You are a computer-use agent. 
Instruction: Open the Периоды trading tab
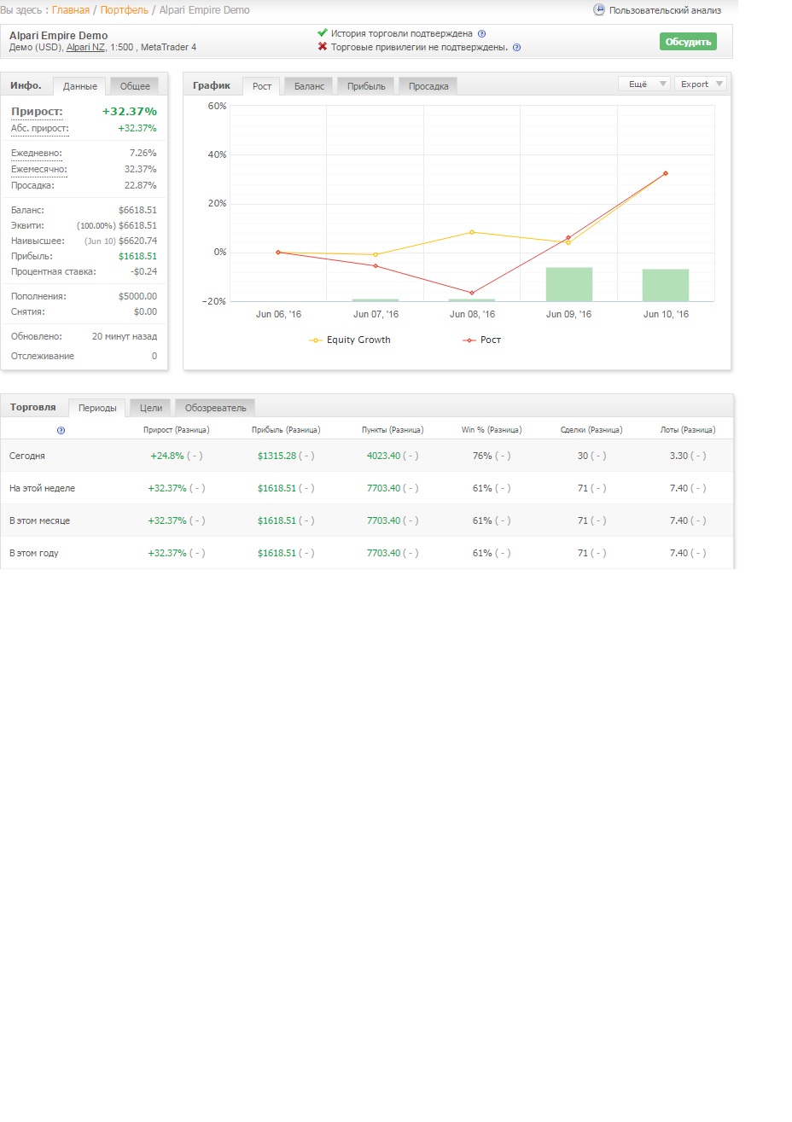(x=97, y=408)
